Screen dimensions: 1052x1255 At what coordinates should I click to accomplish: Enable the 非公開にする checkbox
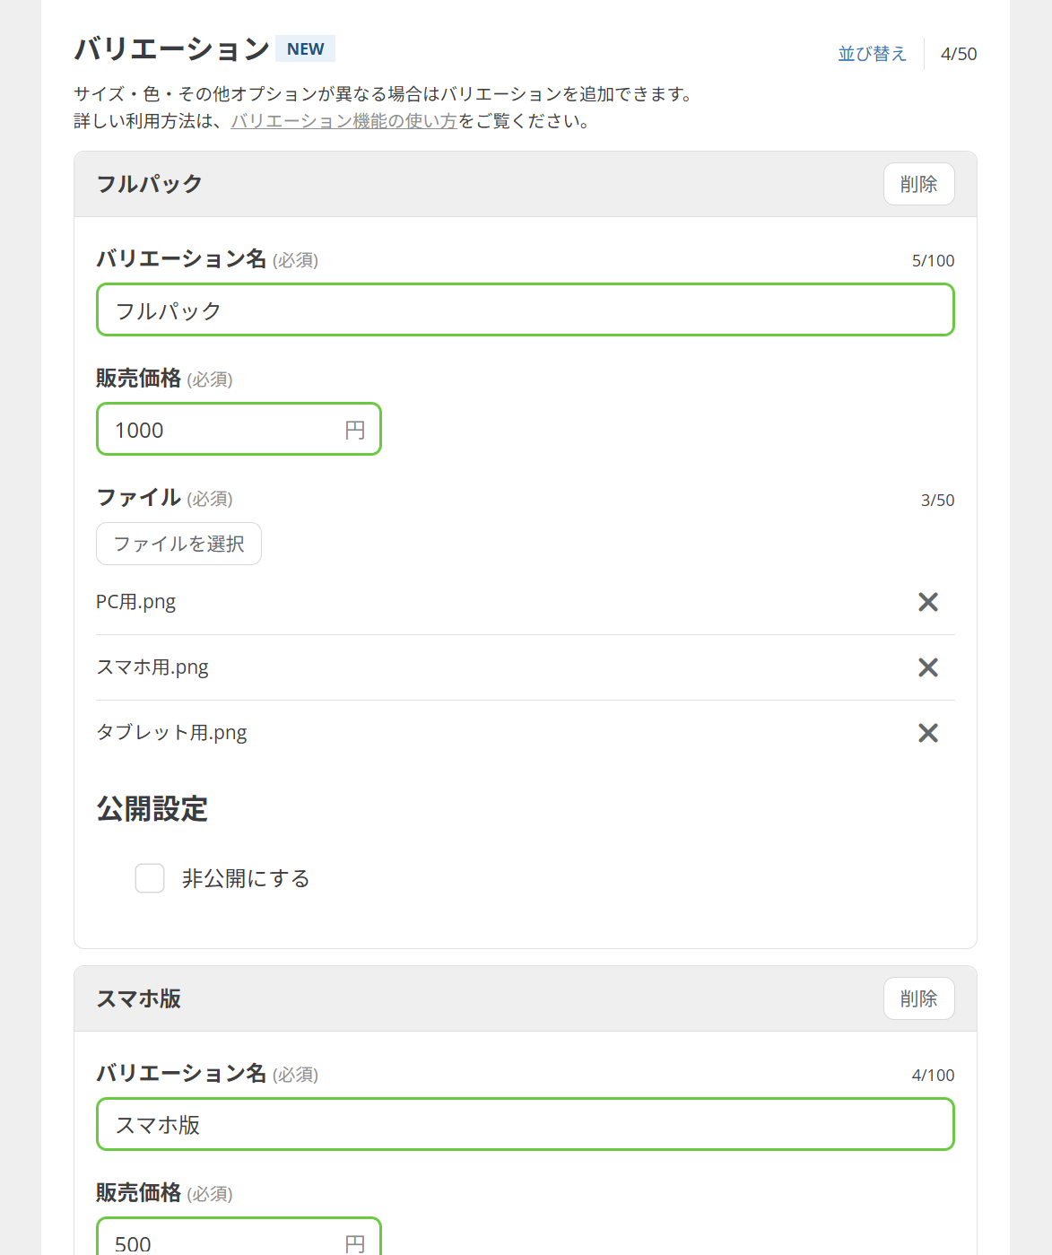click(x=150, y=878)
